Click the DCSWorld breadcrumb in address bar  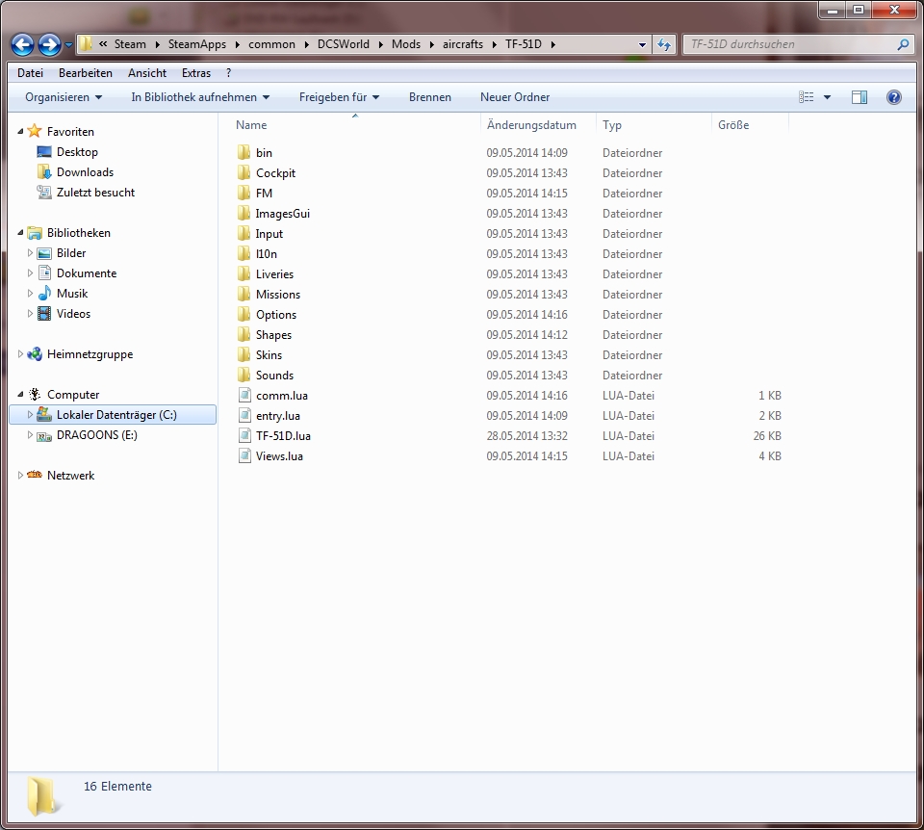(344, 44)
